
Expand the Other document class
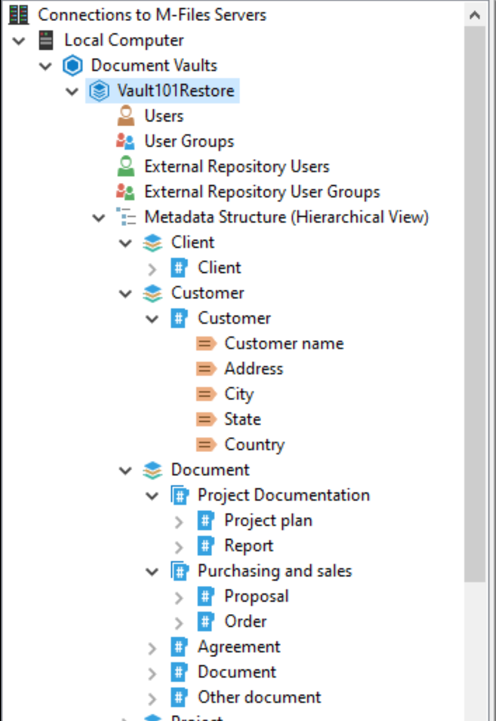(x=153, y=699)
